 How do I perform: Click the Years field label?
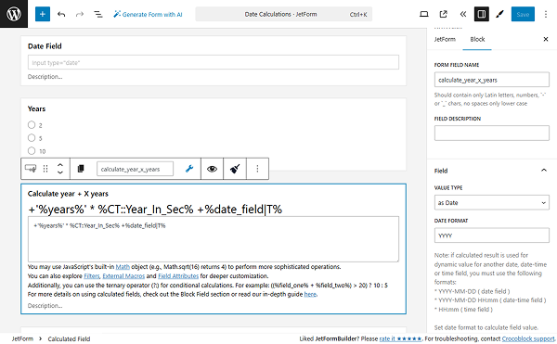tap(36, 108)
